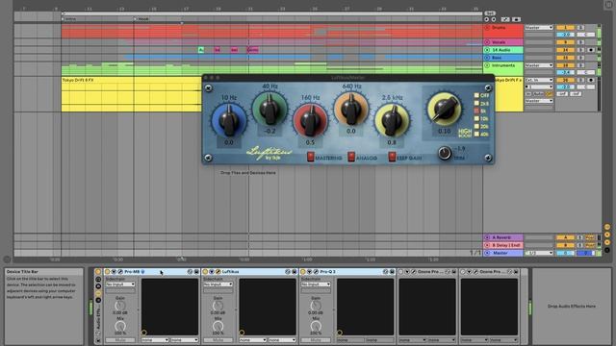The image size is (616, 346).
Task: Save the Luftikus preset with disk icon
Action: [x=295, y=271]
